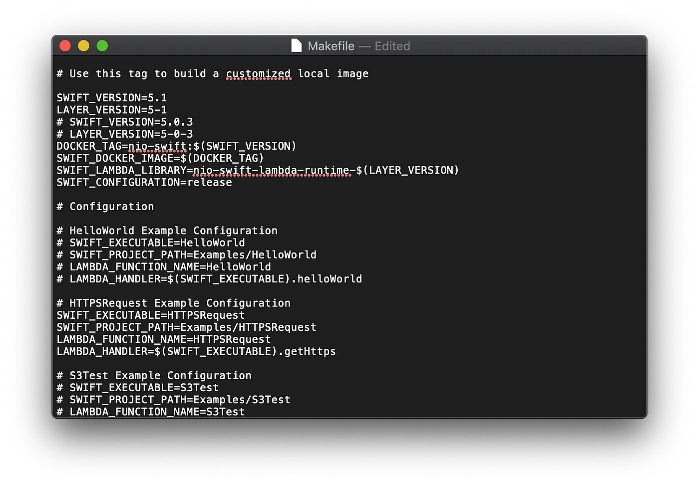Image resolution: width=699 pixels, height=487 pixels.
Task: Click '# SWIFT_PROJECT_PATH=Examples/HelloWorld' line
Action: point(187,255)
